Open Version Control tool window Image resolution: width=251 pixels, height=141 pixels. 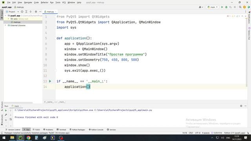[x=13, y=130]
